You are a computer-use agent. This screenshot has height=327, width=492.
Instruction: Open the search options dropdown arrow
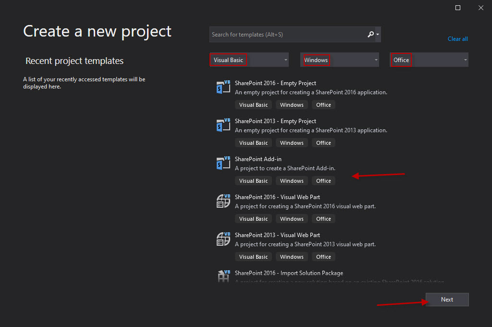coord(378,35)
